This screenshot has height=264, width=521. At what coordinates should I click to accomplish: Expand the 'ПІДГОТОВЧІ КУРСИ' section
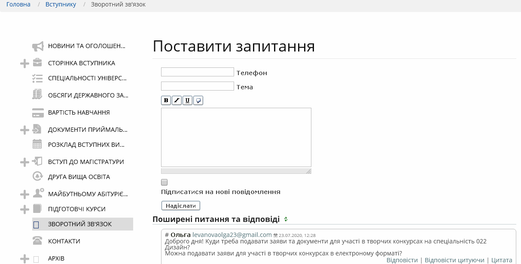[24, 209]
